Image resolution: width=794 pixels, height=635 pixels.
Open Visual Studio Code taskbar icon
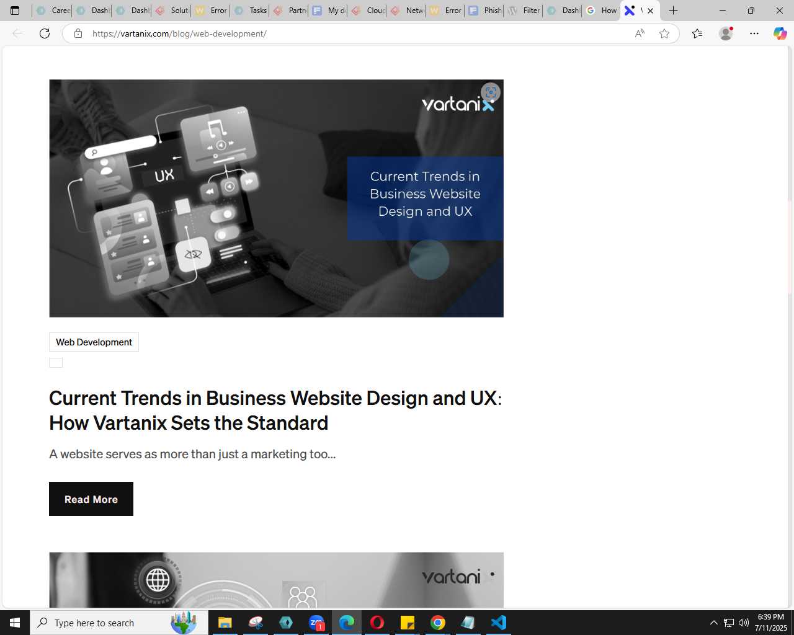coord(499,623)
